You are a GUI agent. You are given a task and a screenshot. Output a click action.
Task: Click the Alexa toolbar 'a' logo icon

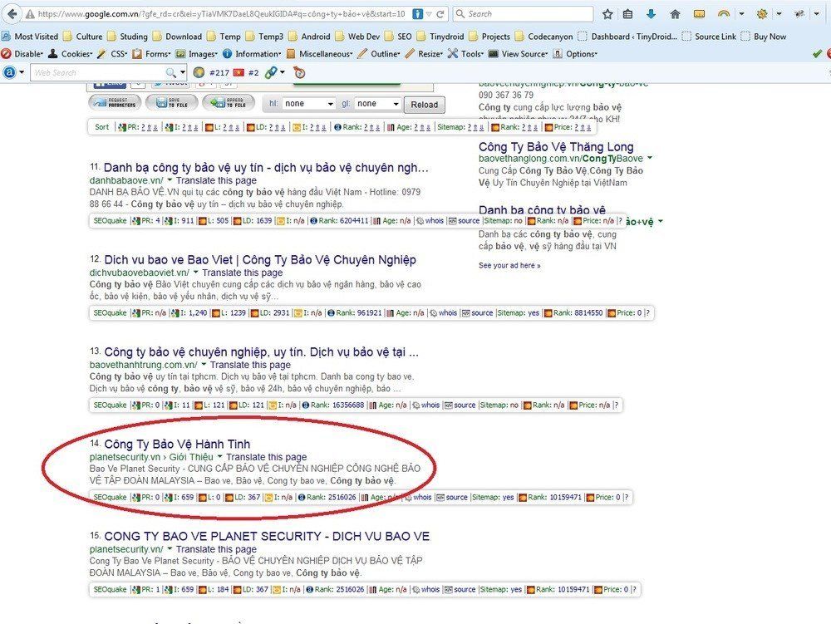pos(9,72)
